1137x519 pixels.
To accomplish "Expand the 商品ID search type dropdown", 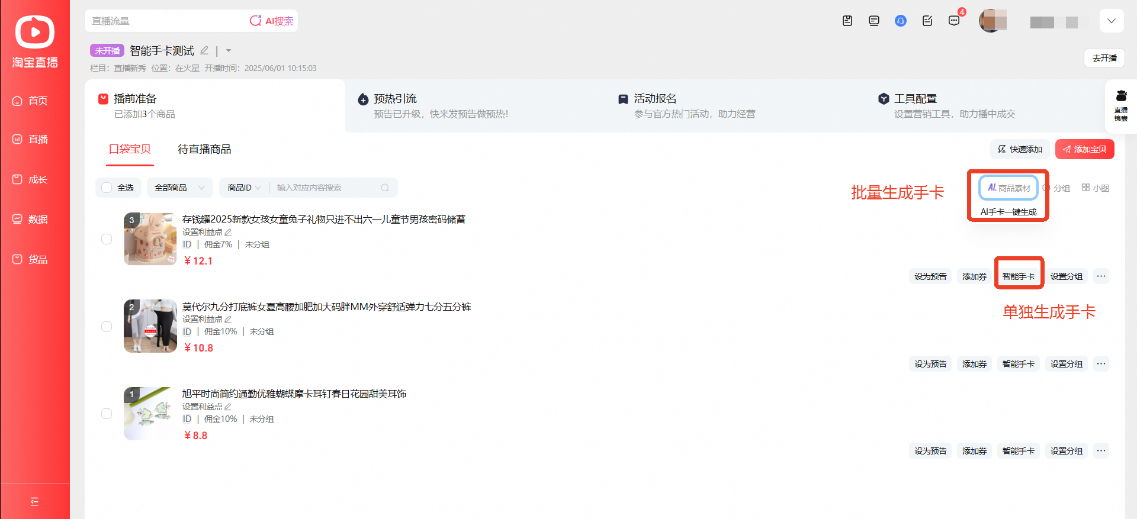I will pos(244,188).
